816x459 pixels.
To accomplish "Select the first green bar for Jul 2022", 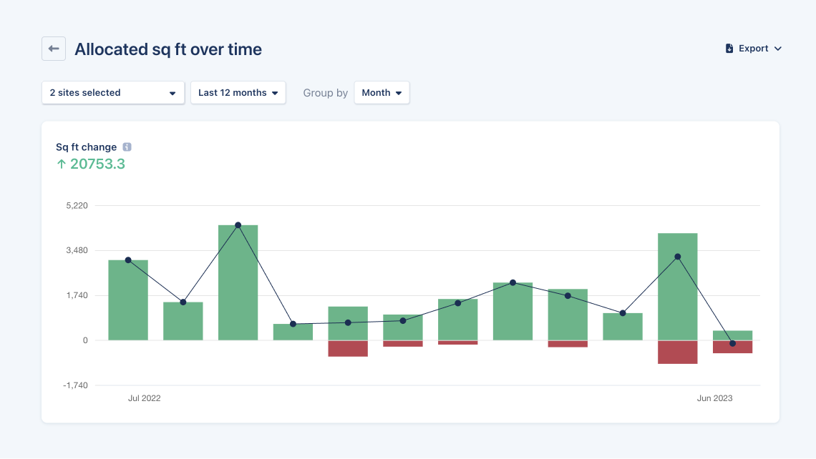I will pos(128,300).
